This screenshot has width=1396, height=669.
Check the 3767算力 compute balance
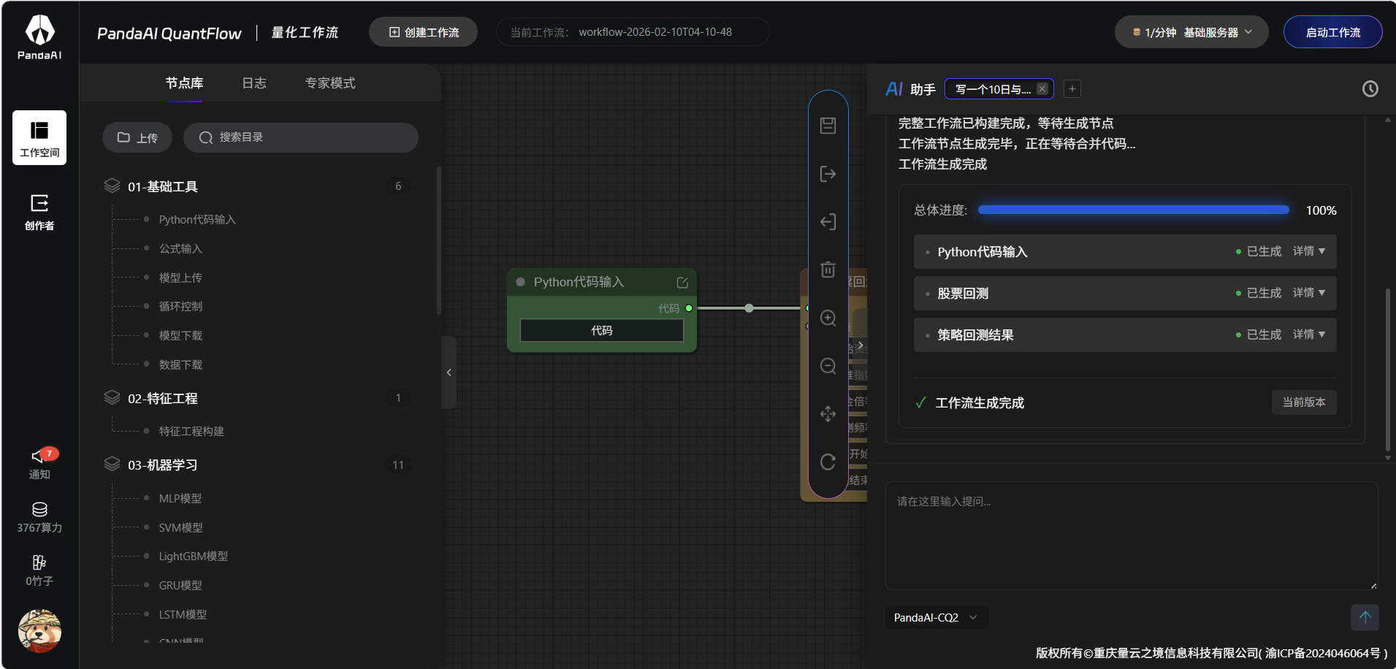pyautogui.click(x=39, y=518)
